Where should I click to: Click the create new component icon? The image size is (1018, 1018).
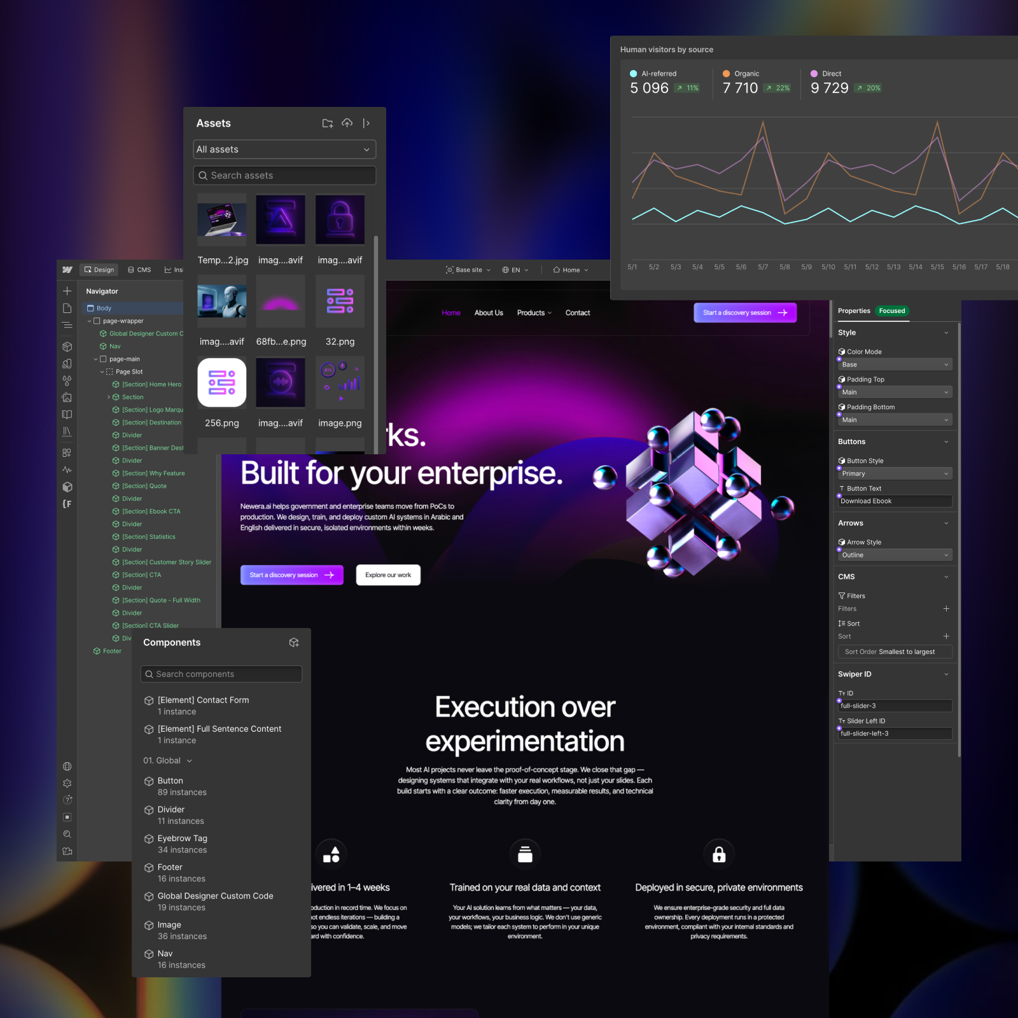[294, 643]
